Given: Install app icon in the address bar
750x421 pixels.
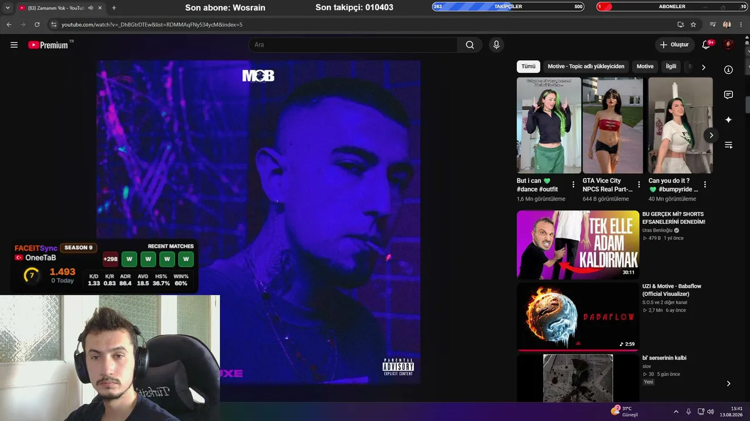Looking at the screenshot, I should pos(680,25).
